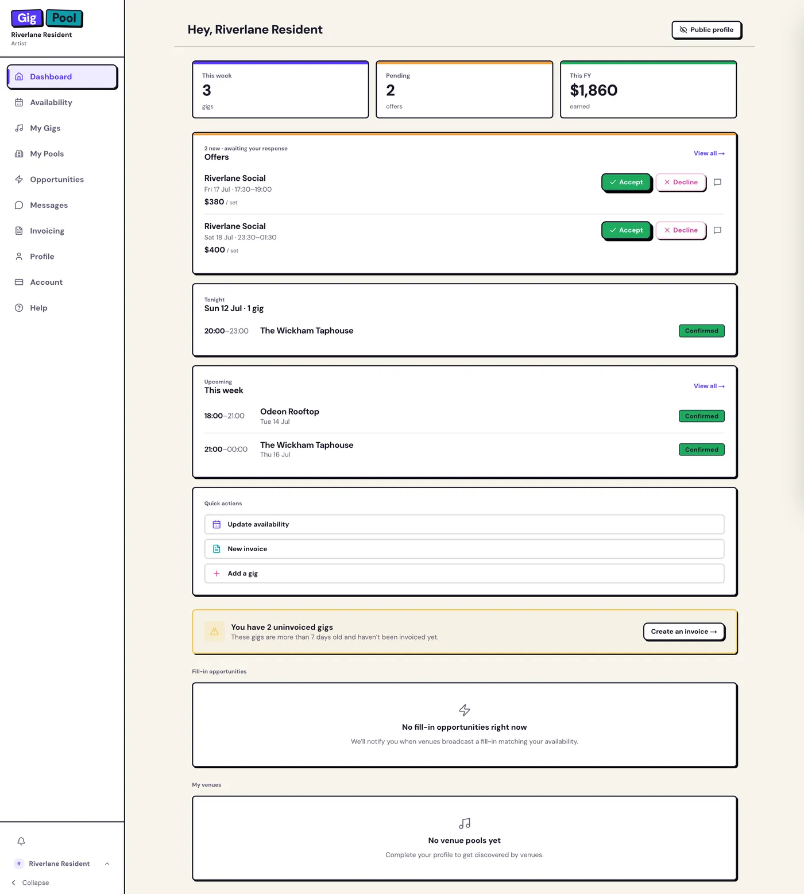
Task: Click the $400 / set offer rate
Action: (221, 250)
